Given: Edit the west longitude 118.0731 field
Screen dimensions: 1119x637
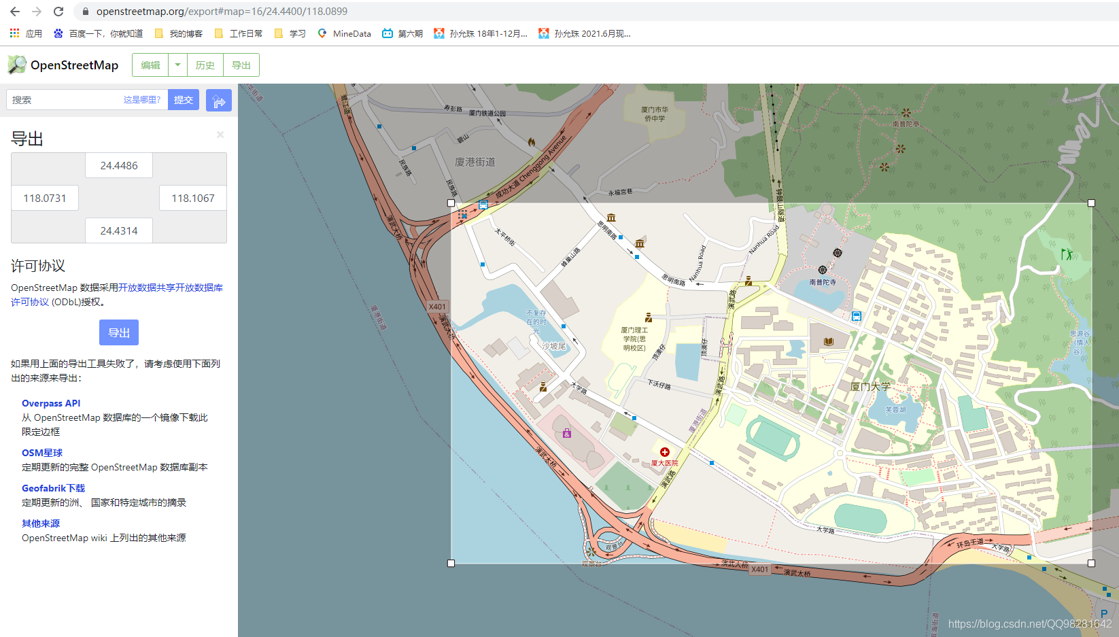Looking at the screenshot, I should [45, 198].
